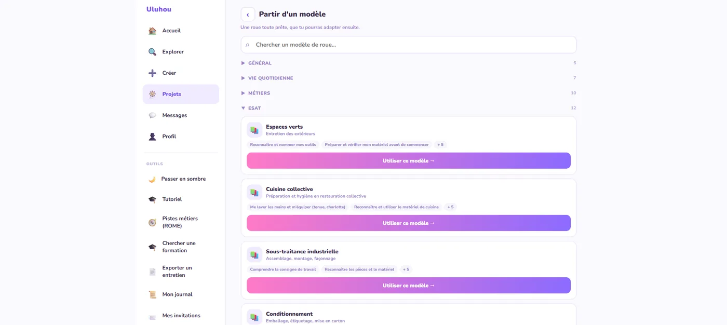The image size is (727, 325).
Task: Click the Assemblage, montage, façonnage subtitle
Action: (301, 259)
